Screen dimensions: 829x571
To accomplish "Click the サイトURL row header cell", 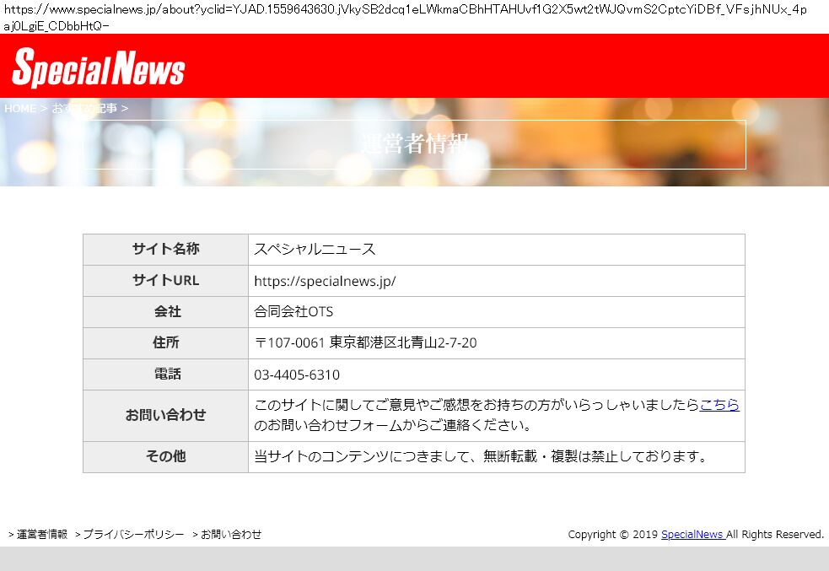I will click(165, 281).
